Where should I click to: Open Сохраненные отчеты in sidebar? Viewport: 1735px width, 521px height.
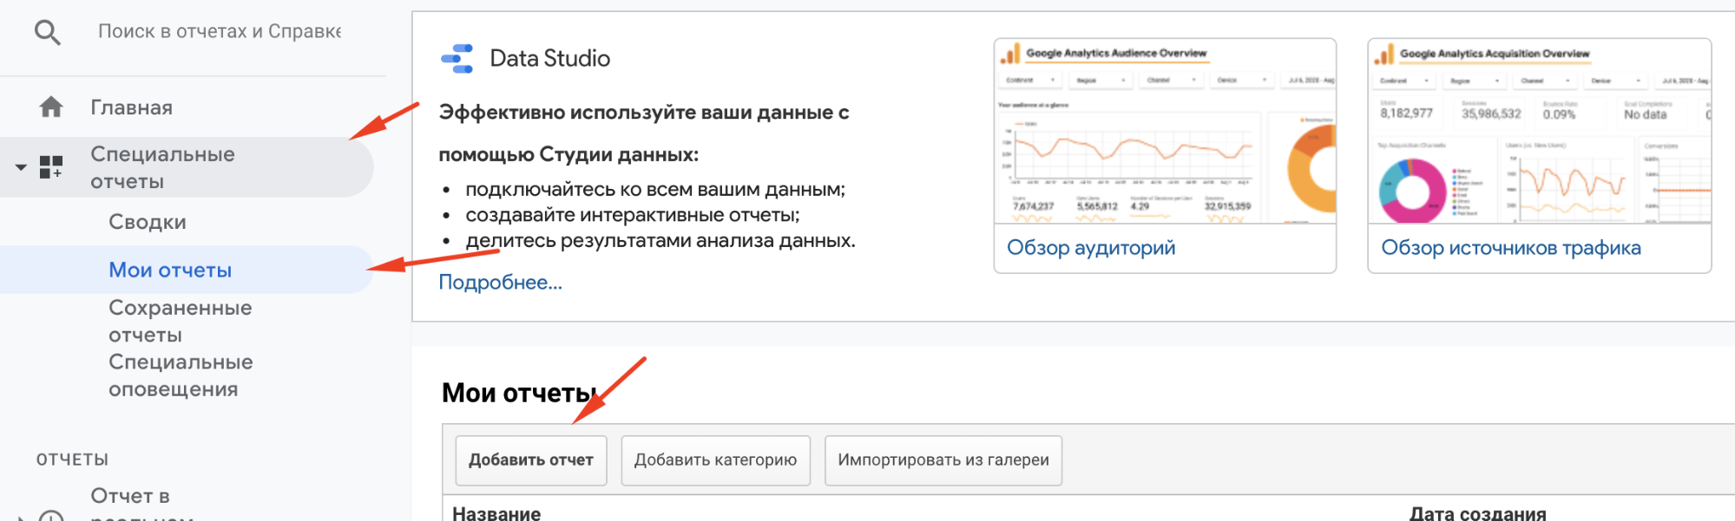pyautogui.click(x=181, y=321)
